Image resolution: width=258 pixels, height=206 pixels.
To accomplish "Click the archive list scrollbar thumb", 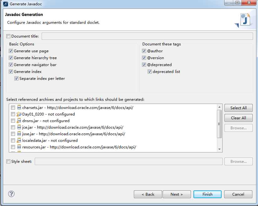I will 219,124.
